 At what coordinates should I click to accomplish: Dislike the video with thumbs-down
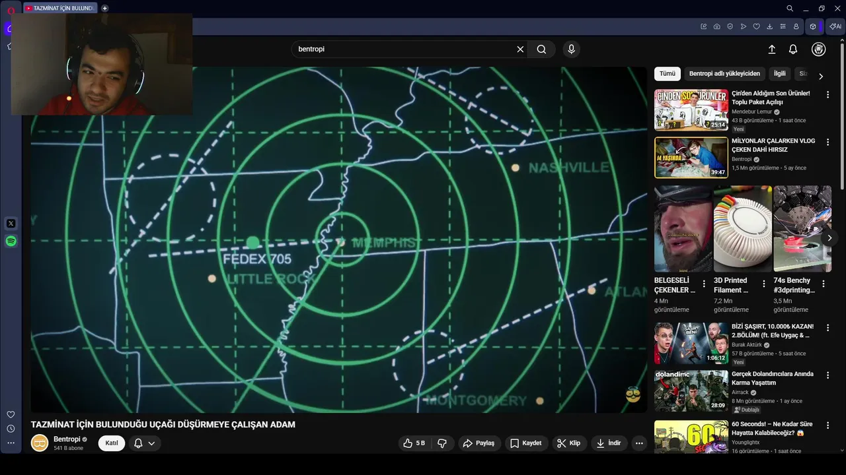(443, 443)
